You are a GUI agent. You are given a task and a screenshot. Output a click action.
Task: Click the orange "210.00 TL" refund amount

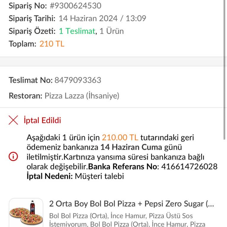(120, 137)
